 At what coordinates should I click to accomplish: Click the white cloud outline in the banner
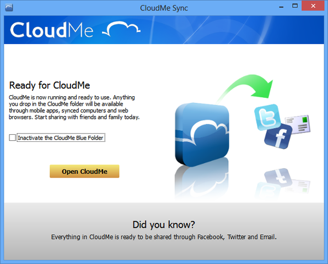click(x=121, y=29)
